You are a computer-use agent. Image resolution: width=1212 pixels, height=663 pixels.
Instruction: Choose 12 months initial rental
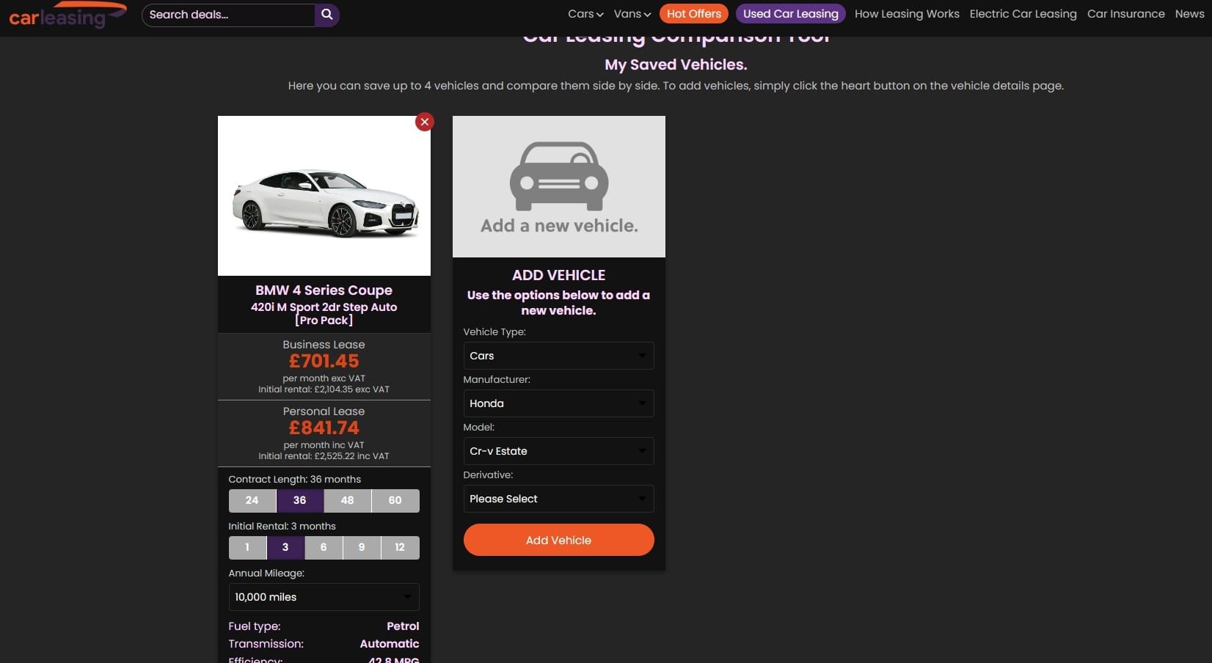399,547
